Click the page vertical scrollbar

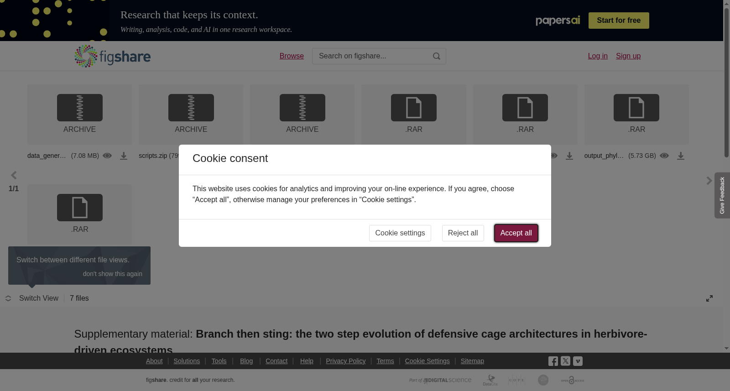(x=726, y=82)
